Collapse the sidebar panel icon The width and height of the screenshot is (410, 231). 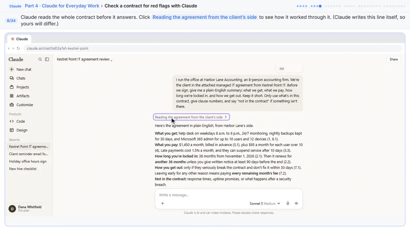click(47, 59)
